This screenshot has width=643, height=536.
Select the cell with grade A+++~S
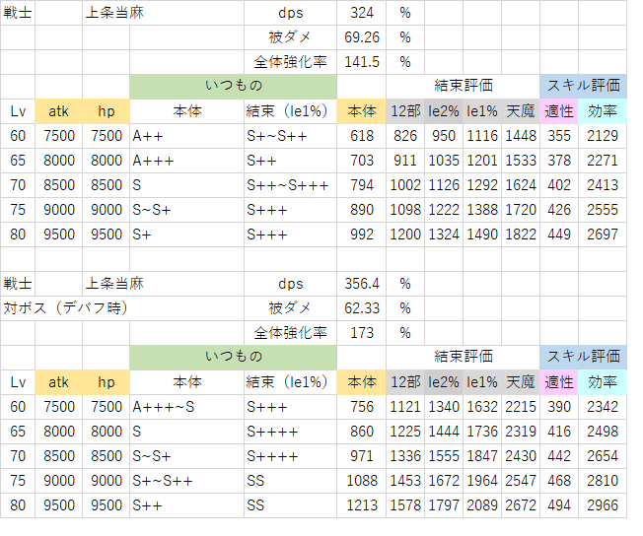coord(186,407)
